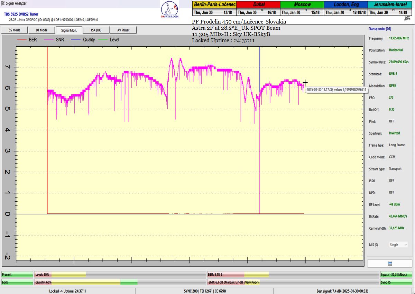Viewport: 415px width, 294px height.
Task: Open the AV Player tab
Action: (x=123, y=30)
